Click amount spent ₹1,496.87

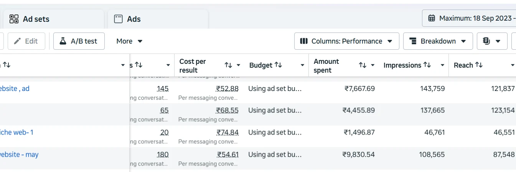[x=359, y=133]
